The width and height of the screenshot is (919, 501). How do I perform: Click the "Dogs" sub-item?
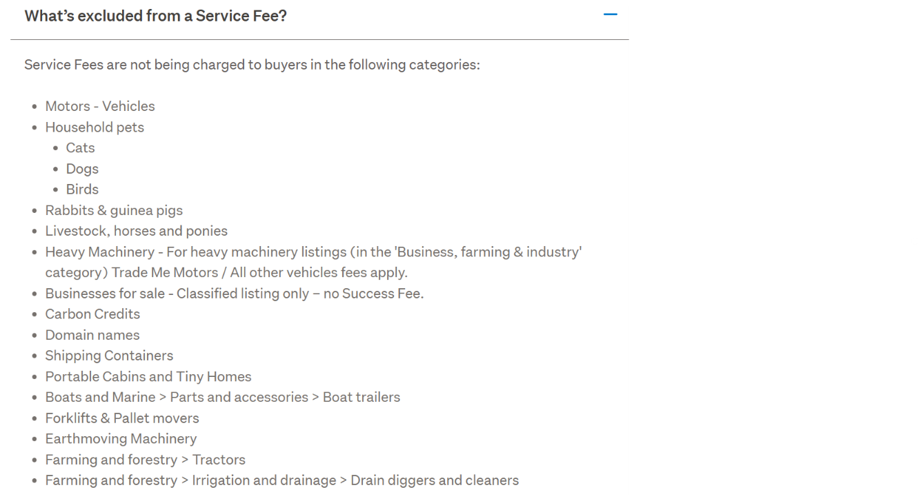click(x=82, y=169)
